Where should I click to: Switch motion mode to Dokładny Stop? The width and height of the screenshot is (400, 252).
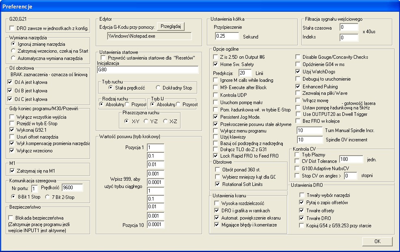click(158, 88)
